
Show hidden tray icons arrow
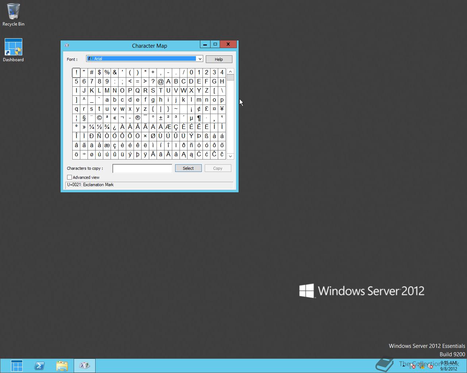tap(404, 366)
